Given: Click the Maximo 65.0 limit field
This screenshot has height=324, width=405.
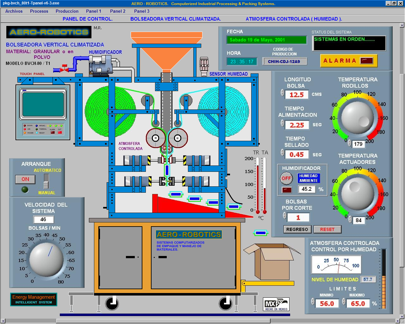Looking at the screenshot, I should (x=358, y=303).
